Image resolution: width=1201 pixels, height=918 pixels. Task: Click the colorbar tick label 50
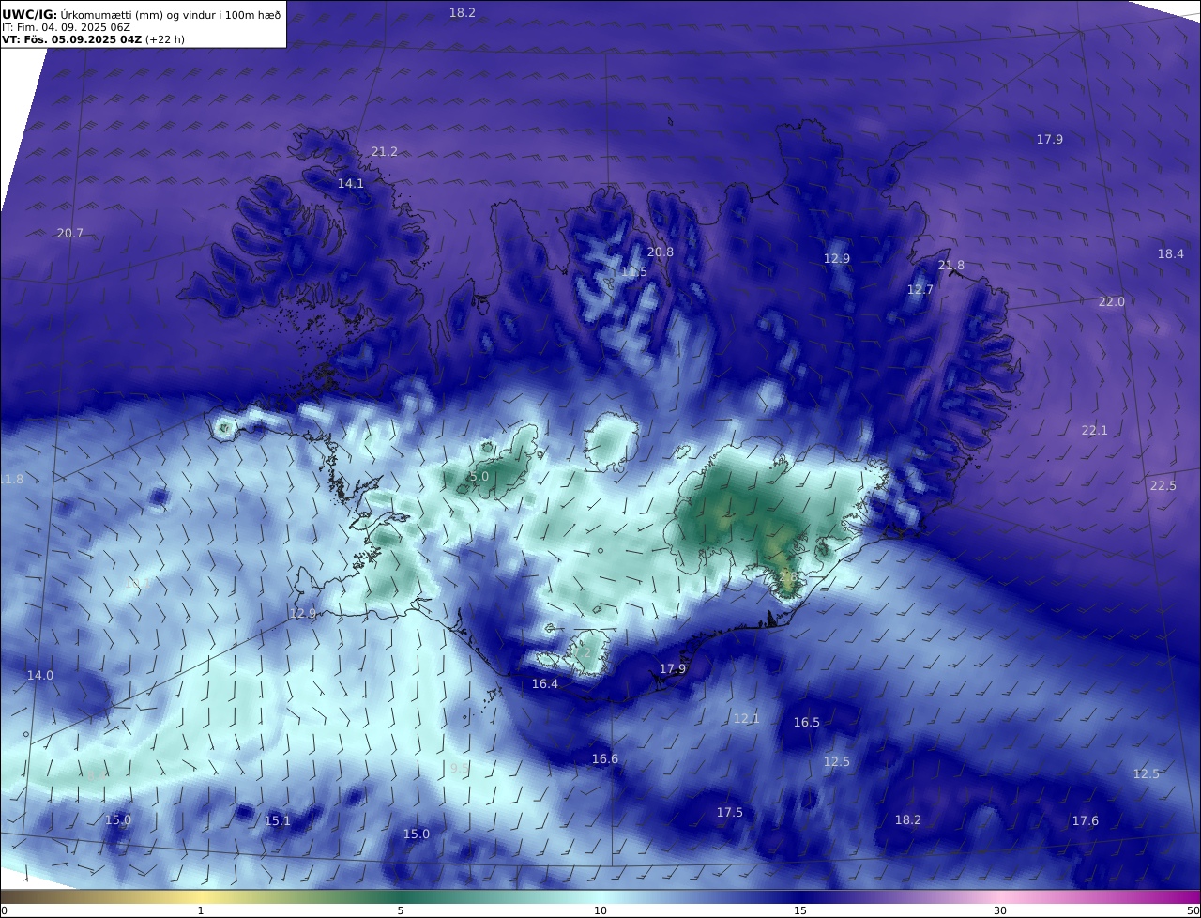[x=1193, y=910]
